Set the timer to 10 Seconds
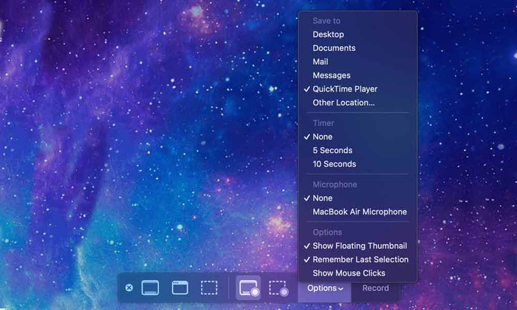Screen dimensions: 517x310 334,164
